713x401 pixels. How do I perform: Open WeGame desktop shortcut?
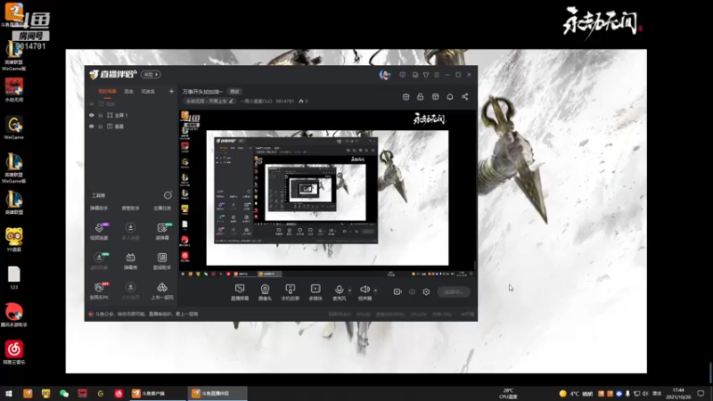(x=13, y=127)
